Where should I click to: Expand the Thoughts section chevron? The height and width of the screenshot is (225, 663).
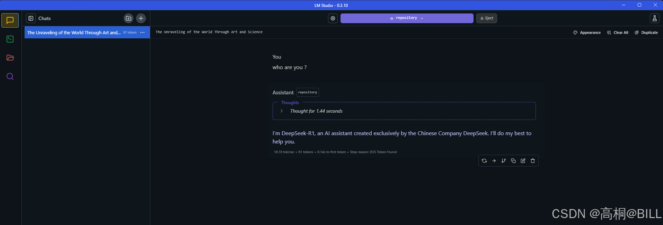(282, 111)
